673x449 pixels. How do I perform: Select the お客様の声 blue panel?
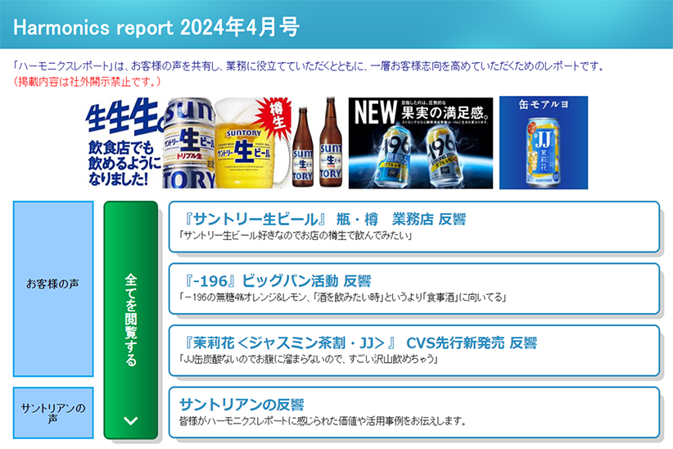click(53, 288)
